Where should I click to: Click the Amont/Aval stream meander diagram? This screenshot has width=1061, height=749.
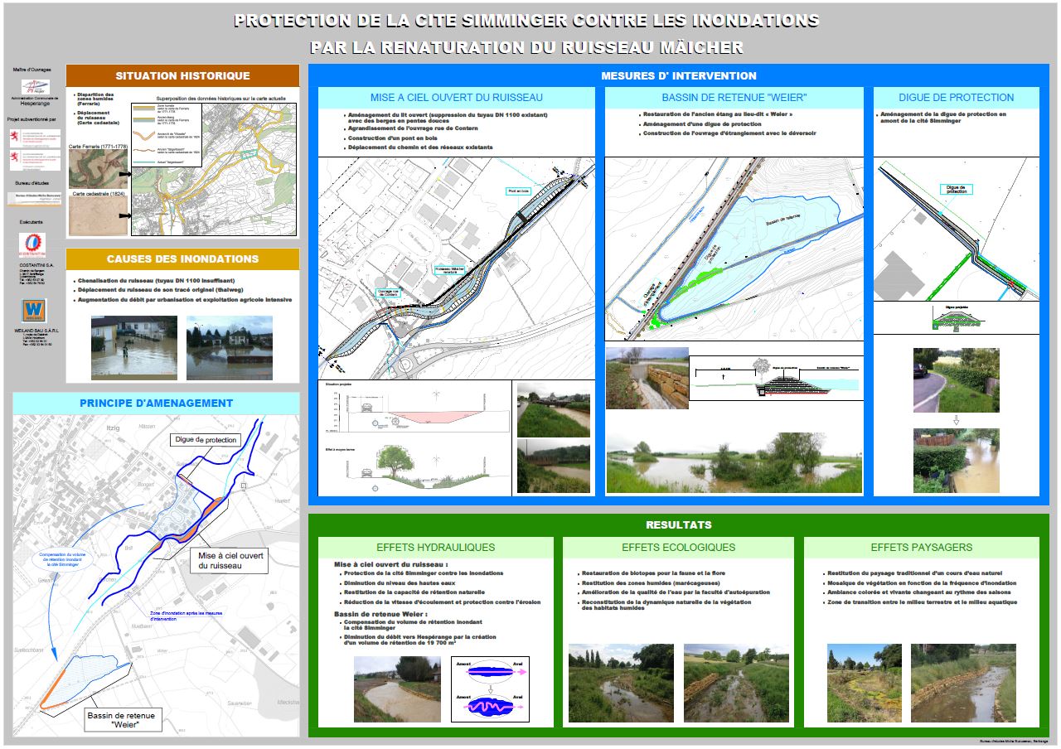(x=490, y=689)
